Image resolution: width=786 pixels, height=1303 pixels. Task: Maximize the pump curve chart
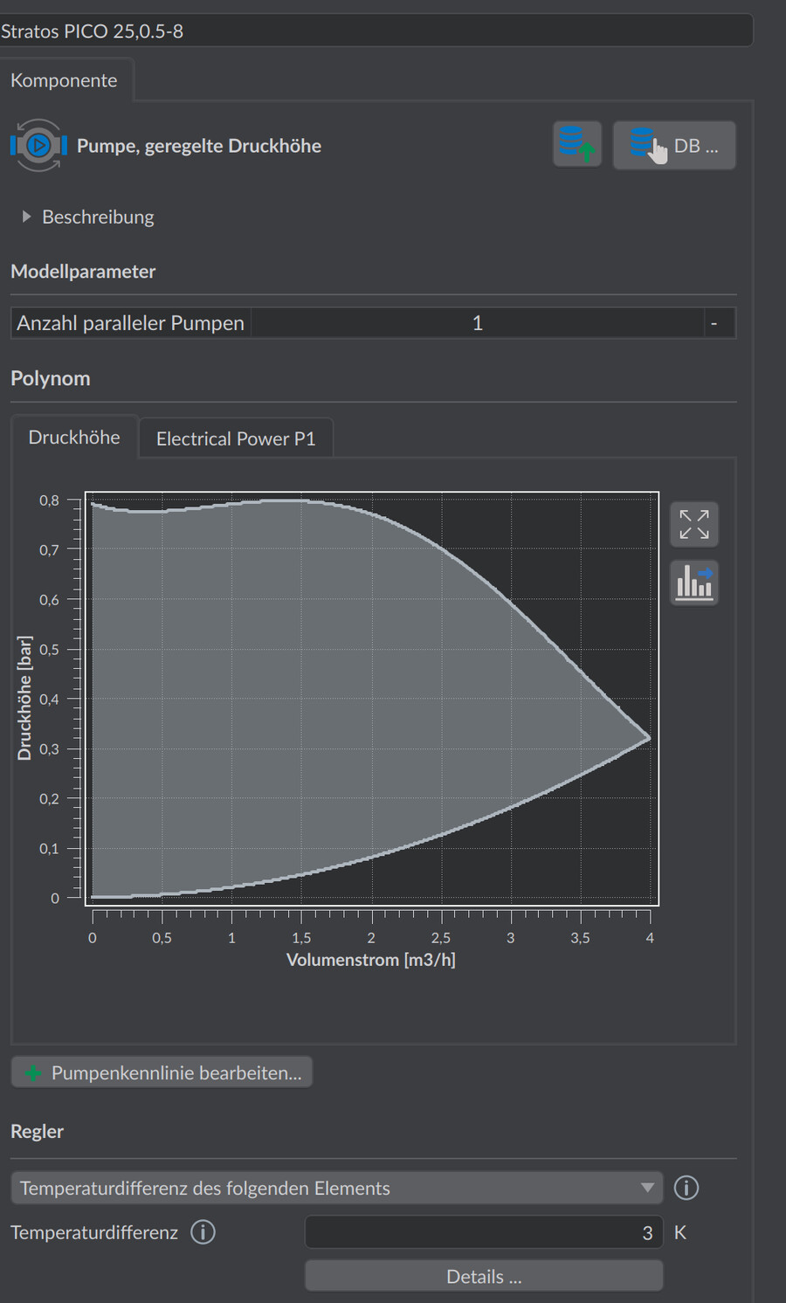[694, 524]
